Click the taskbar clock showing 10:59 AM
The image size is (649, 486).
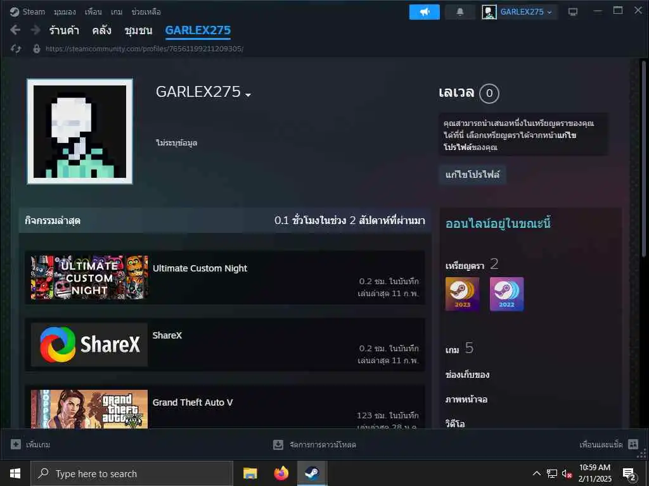coord(594,473)
